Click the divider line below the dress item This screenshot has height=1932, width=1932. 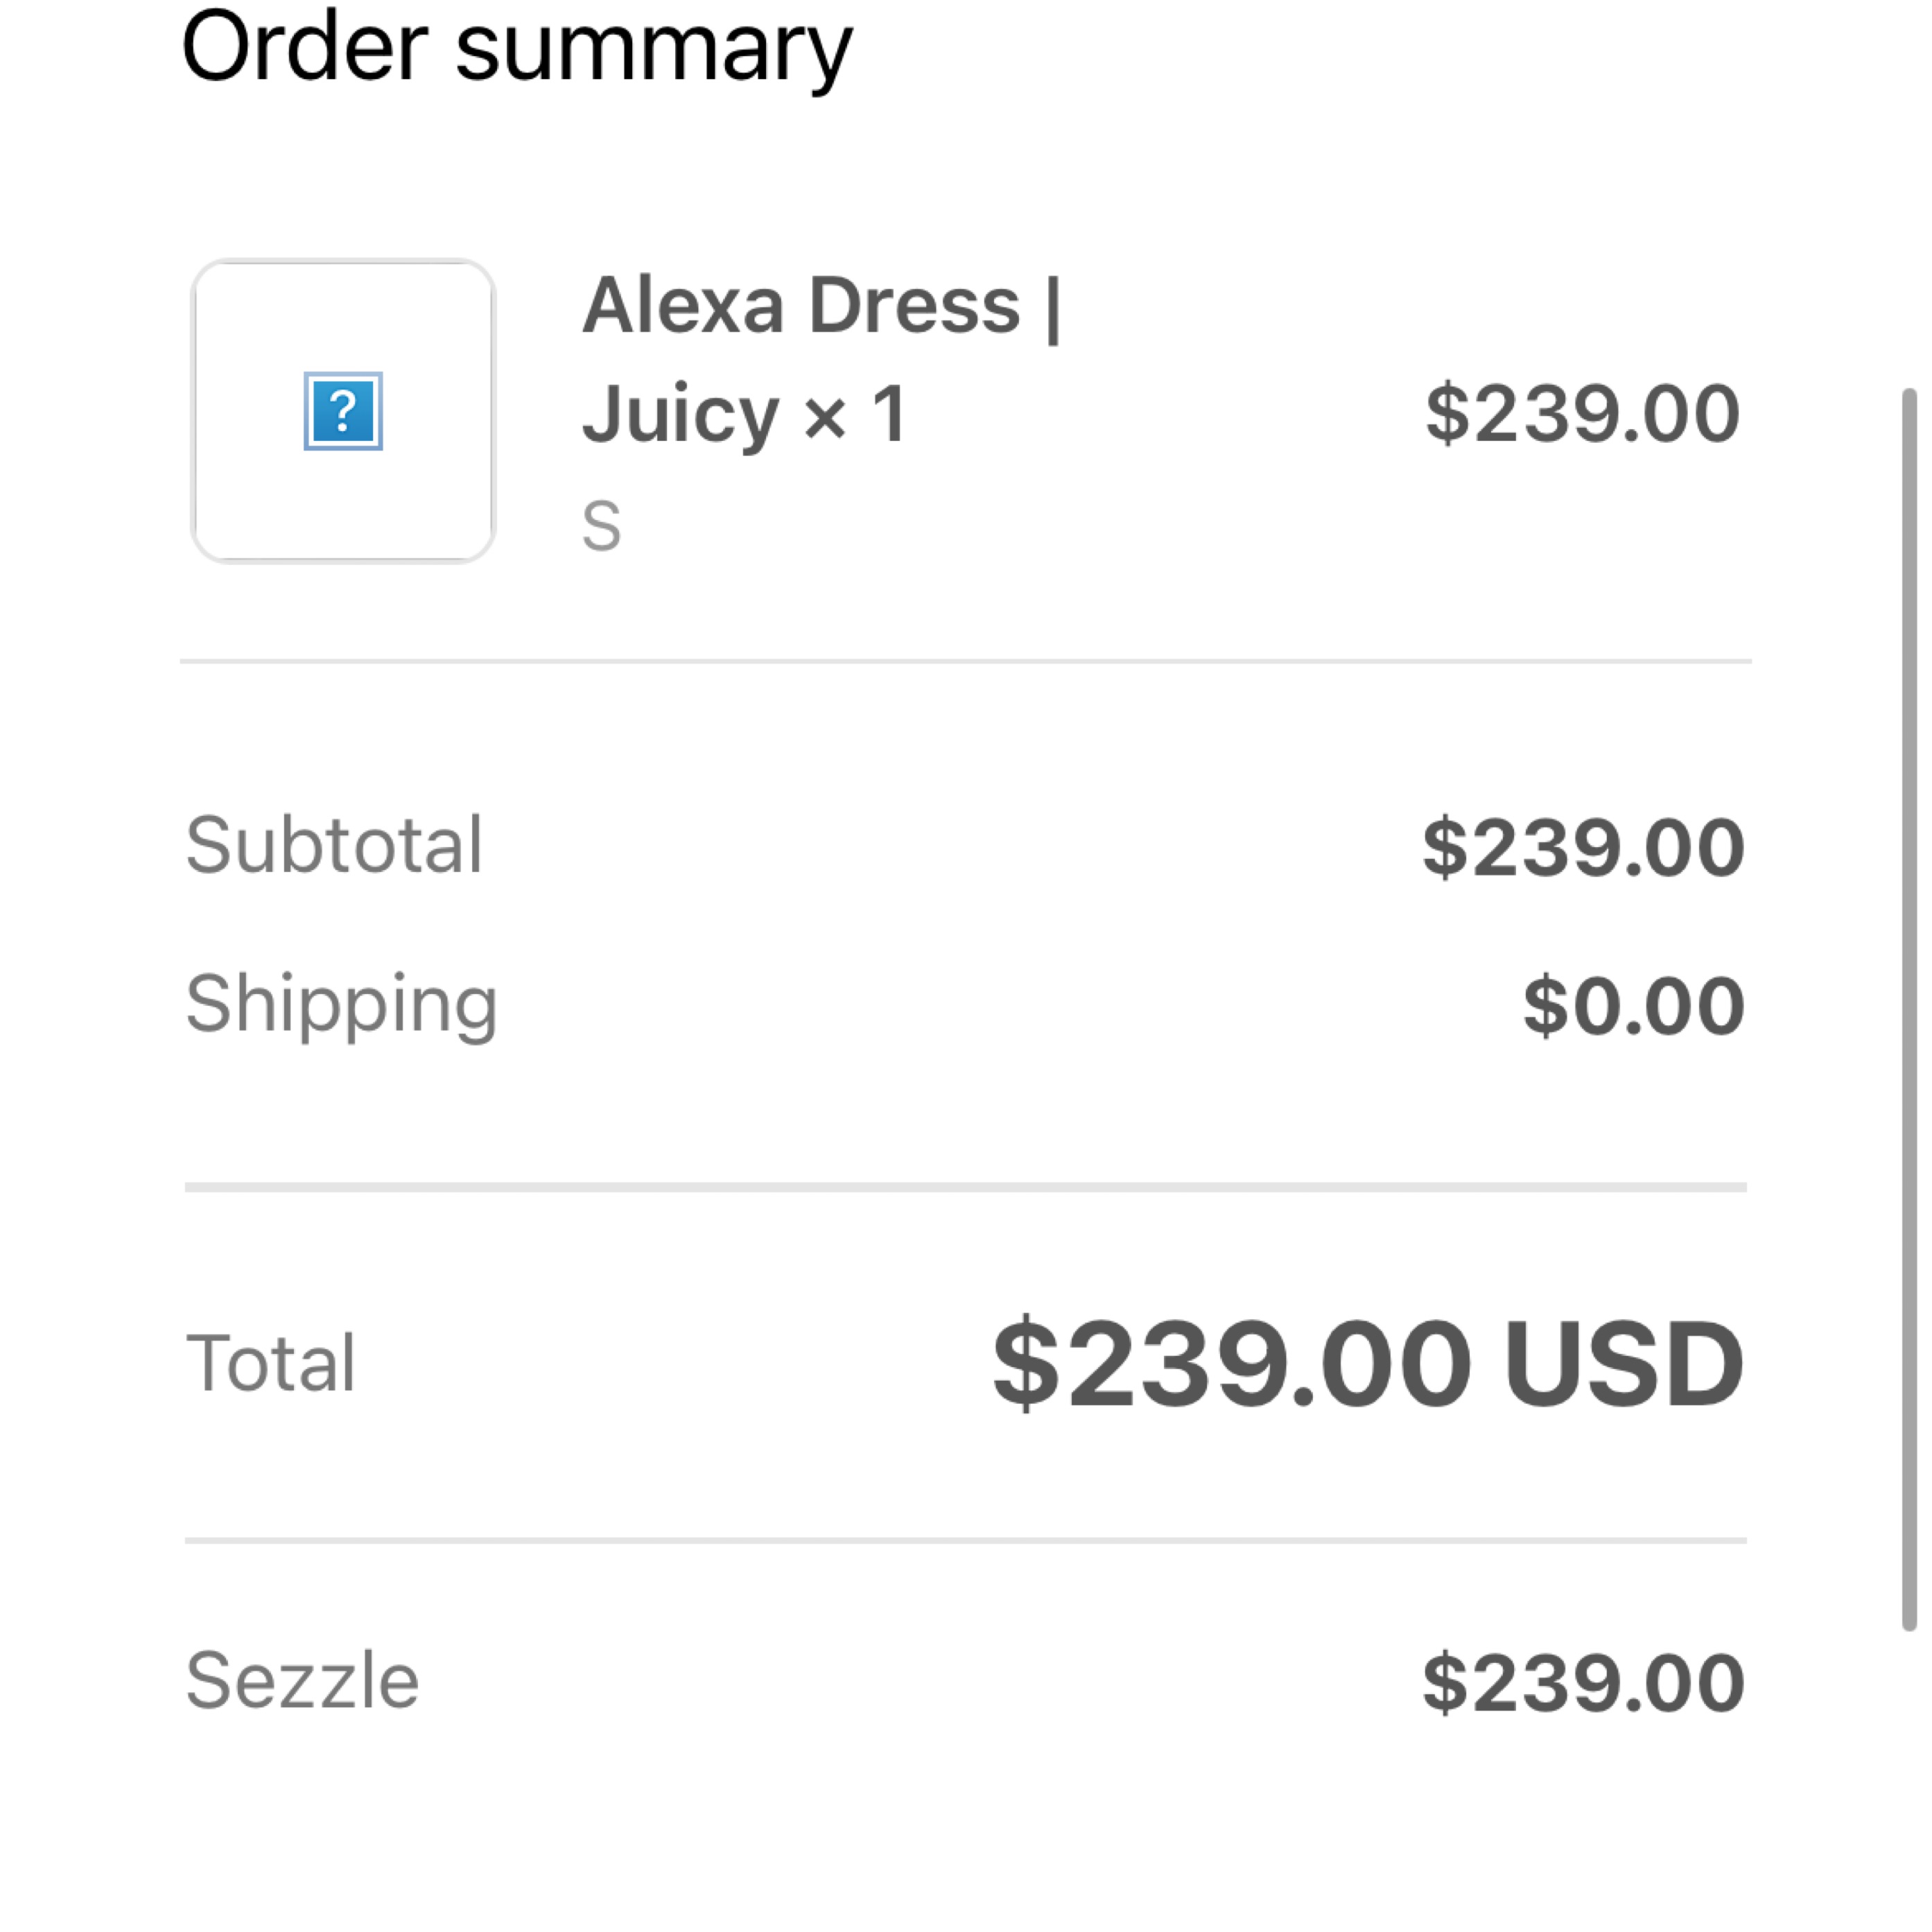(x=965, y=661)
